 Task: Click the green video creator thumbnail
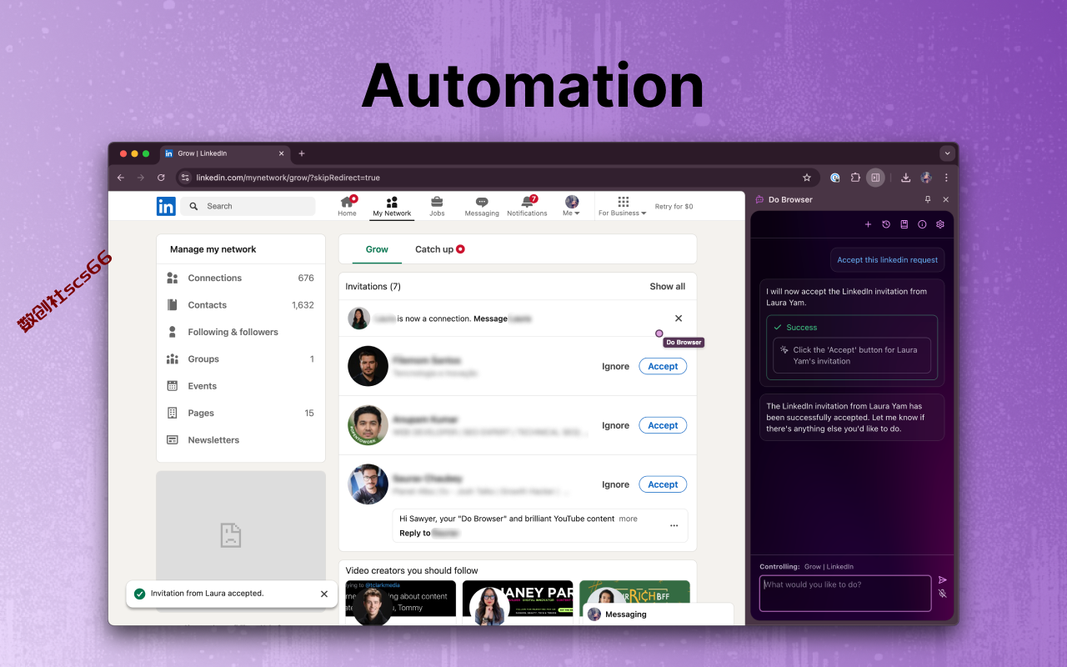pos(635,592)
